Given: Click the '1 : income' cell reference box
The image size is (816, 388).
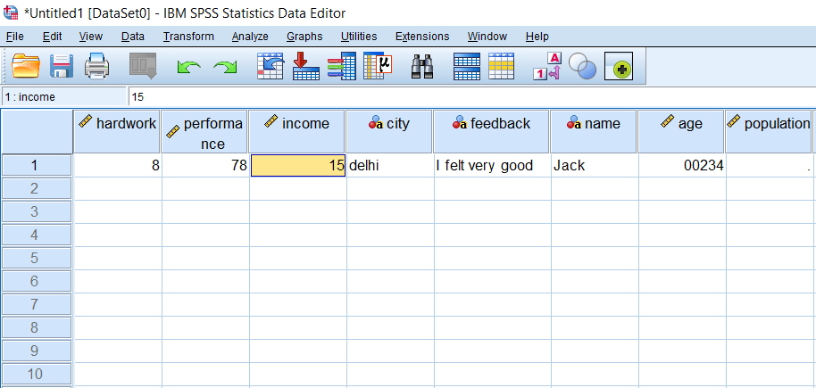Looking at the screenshot, I should coord(64,96).
